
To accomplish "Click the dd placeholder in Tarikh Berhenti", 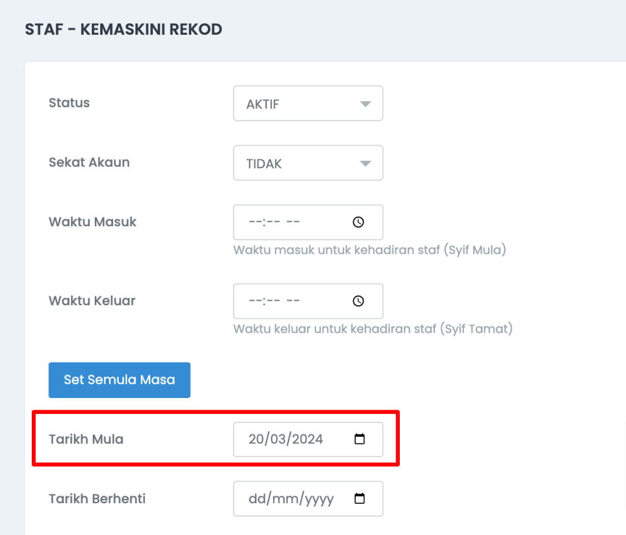I will click(x=256, y=500).
